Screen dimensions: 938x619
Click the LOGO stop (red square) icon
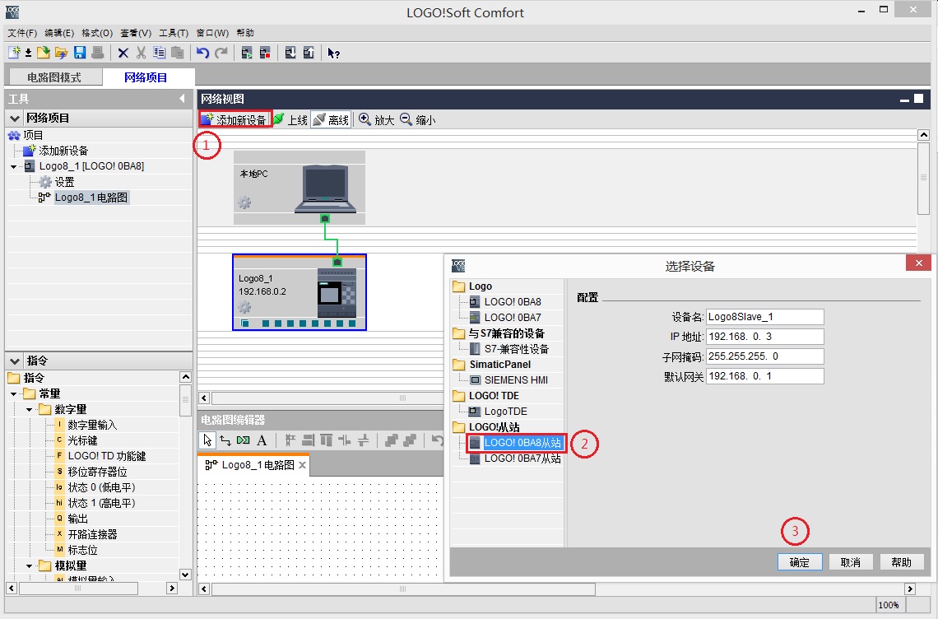tap(265, 53)
